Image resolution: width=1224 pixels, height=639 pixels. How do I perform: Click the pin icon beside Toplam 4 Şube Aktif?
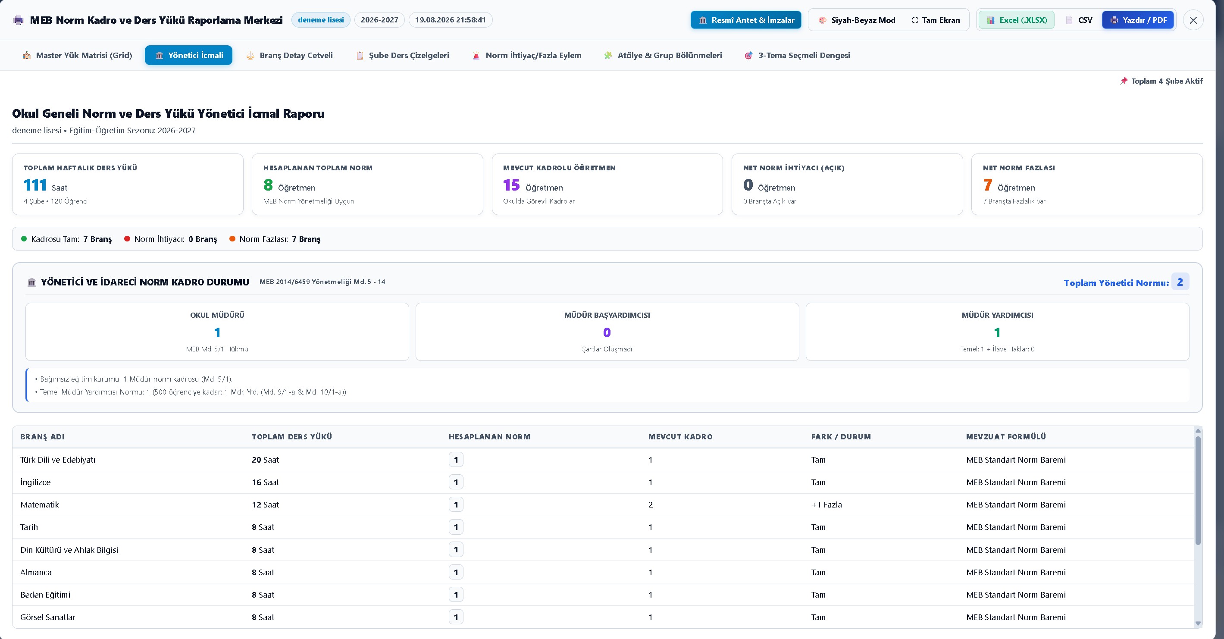click(x=1124, y=81)
